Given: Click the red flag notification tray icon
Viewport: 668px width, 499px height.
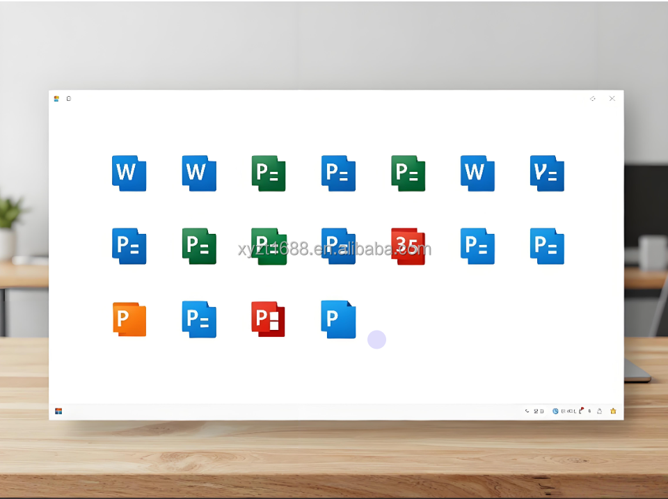Looking at the screenshot, I should 581,411.
